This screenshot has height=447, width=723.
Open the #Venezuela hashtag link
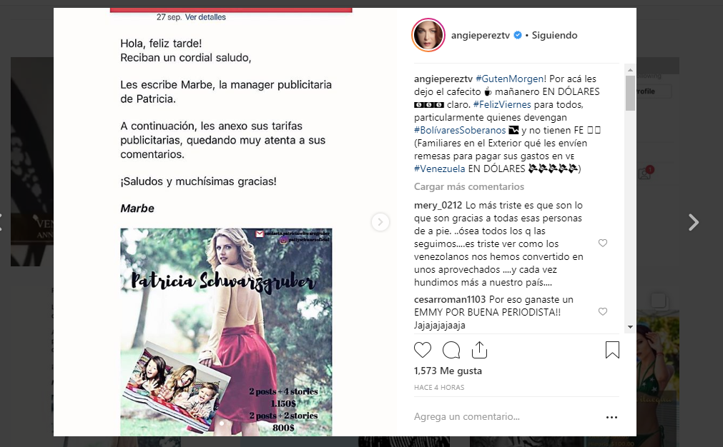[x=439, y=169]
